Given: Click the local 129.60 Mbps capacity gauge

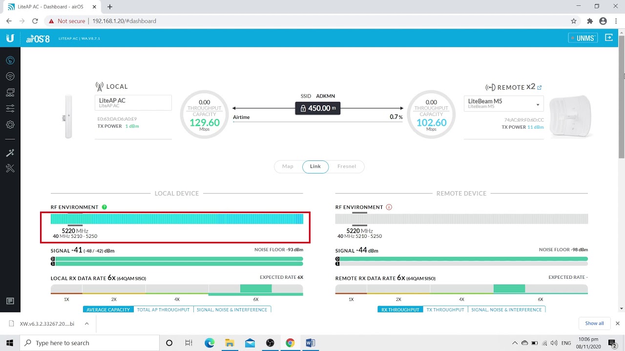Looking at the screenshot, I should [204, 115].
